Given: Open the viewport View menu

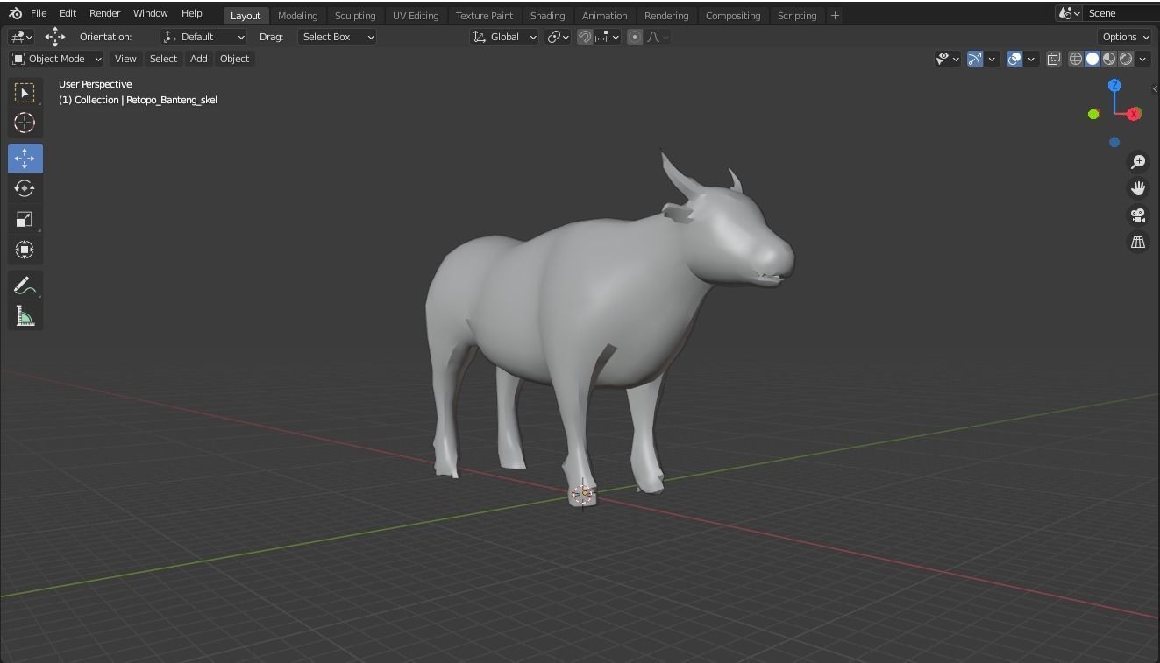Looking at the screenshot, I should click(125, 59).
